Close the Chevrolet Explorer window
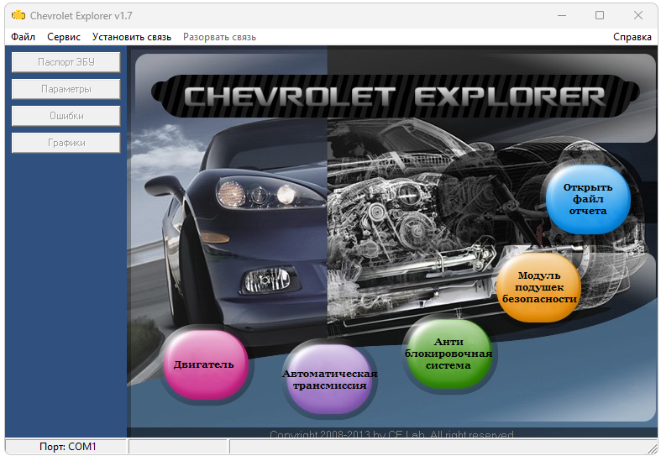 pos(637,16)
